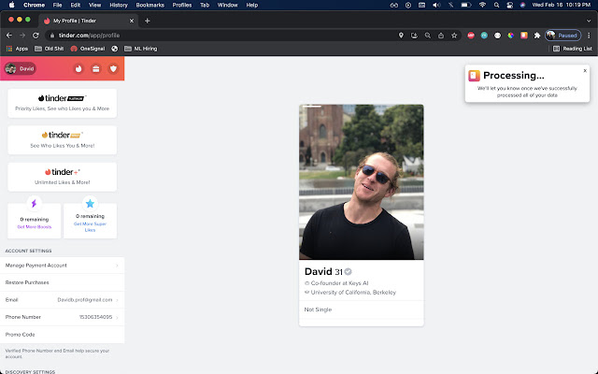Open Chrome three-dot menu
This screenshot has width=598, height=374.
[589, 36]
